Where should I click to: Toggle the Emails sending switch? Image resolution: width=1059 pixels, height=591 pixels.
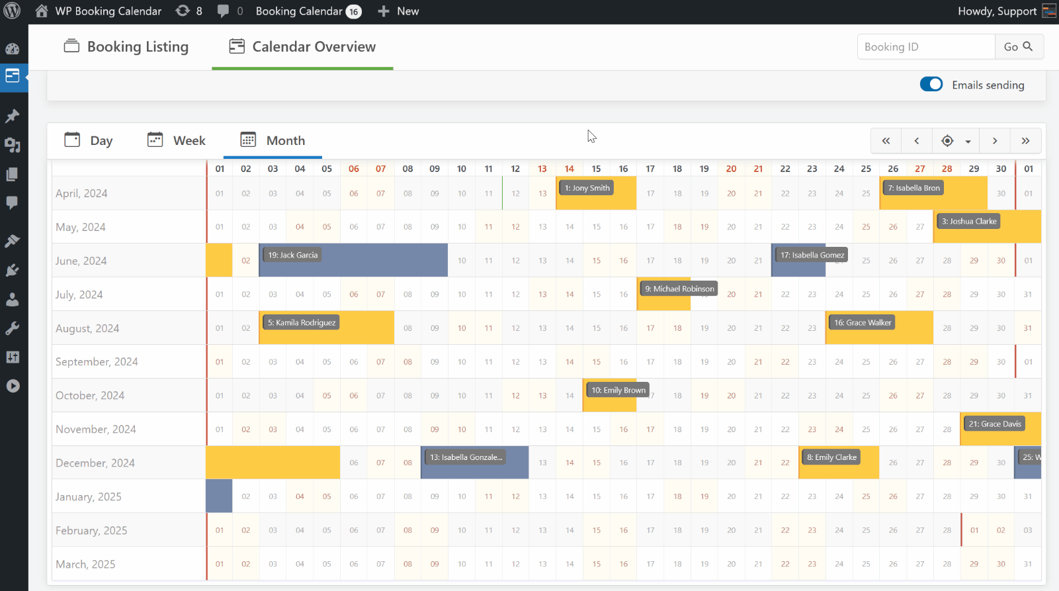(931, 85)
